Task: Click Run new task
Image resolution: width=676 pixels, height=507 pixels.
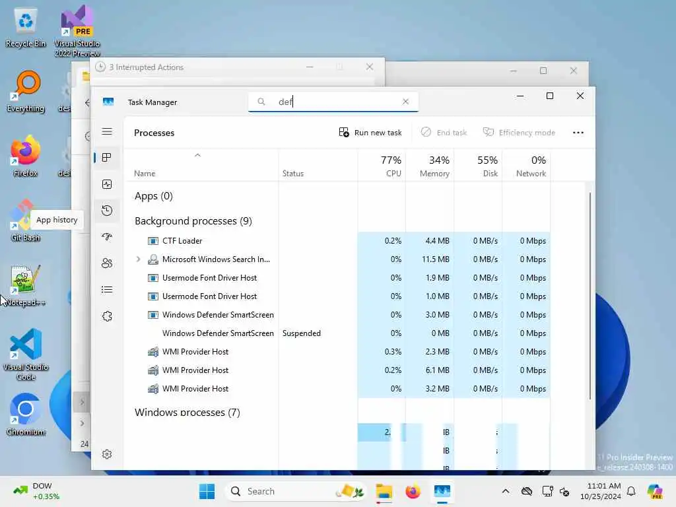Action: click(x=370, y=133)
